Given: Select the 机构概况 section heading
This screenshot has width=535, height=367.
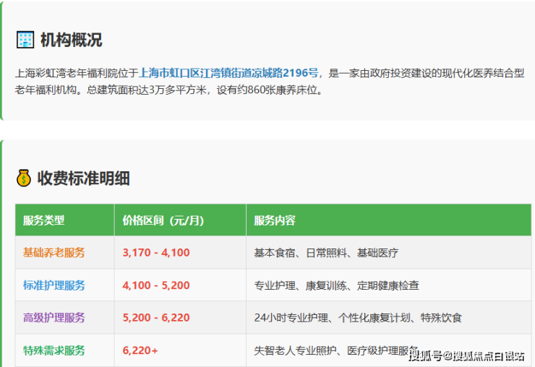Looking at the screenshot, I should tap(71, 40).
